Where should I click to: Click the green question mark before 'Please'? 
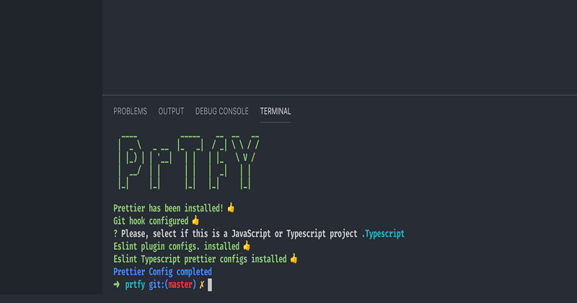pos(115,234)
